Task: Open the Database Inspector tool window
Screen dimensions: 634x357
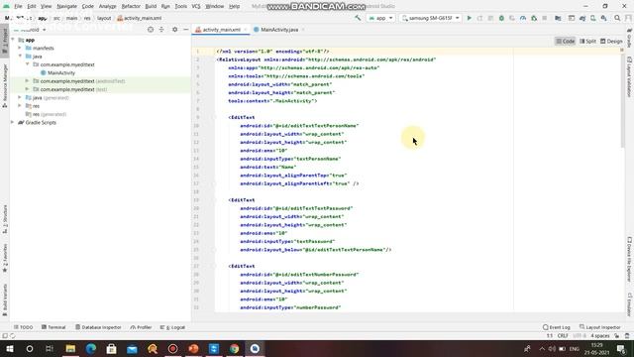Action: (98, 327)
